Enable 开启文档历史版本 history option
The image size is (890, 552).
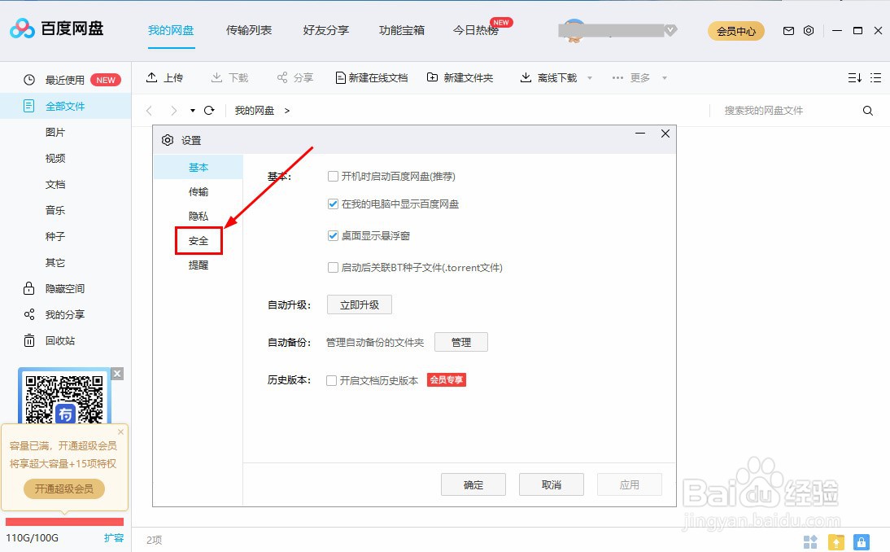332,379
